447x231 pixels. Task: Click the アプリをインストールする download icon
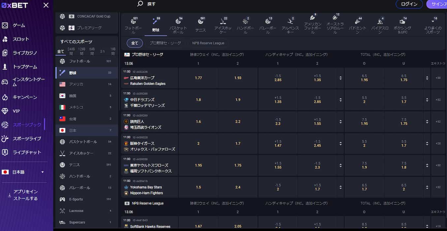[9, 195]
